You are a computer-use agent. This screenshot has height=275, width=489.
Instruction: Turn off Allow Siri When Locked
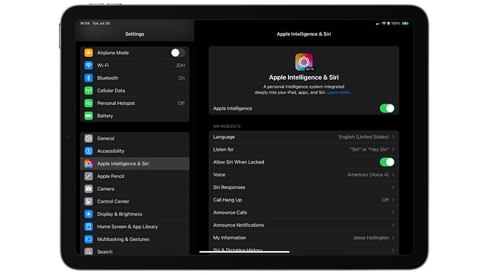(x=387, y=162)
